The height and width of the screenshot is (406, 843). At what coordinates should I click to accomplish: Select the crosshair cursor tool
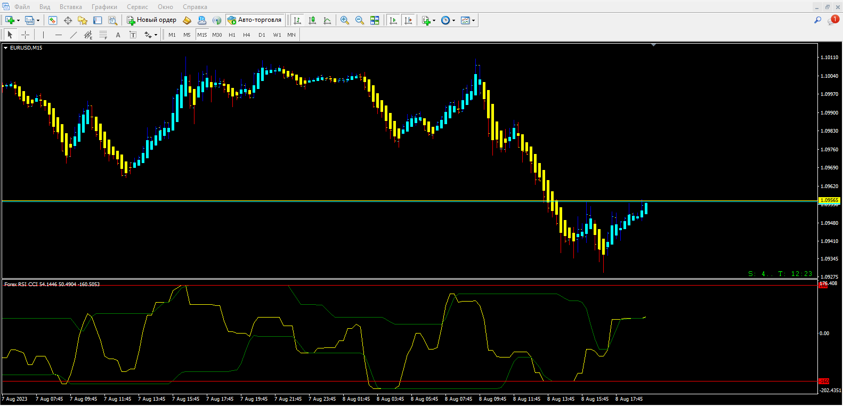pyautogui.click(x=25, y=35)
